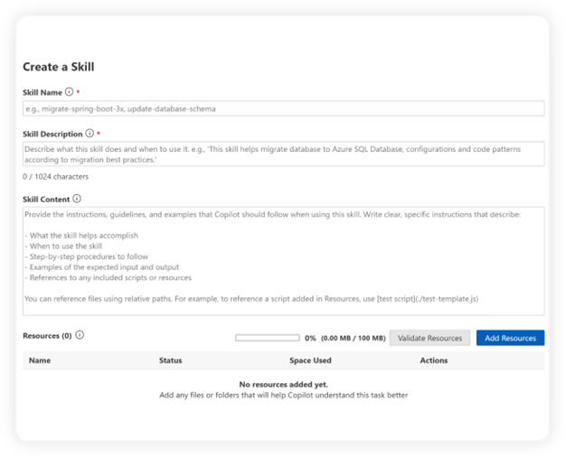This screenshot has width=565, height=457.
Task: Focus the Skill Name input field
Action: click(283, 108)
